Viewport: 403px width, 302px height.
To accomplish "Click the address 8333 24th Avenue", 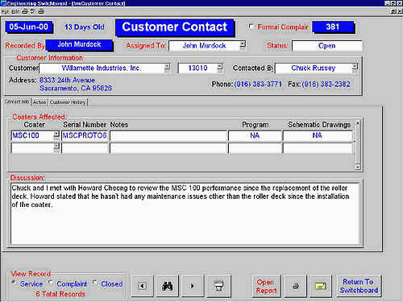I will [x=67, y=81].
